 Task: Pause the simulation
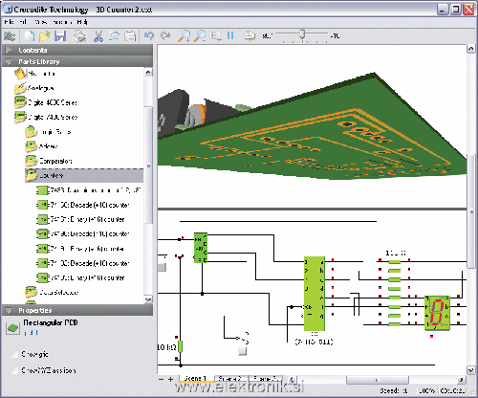coord(230,35)
